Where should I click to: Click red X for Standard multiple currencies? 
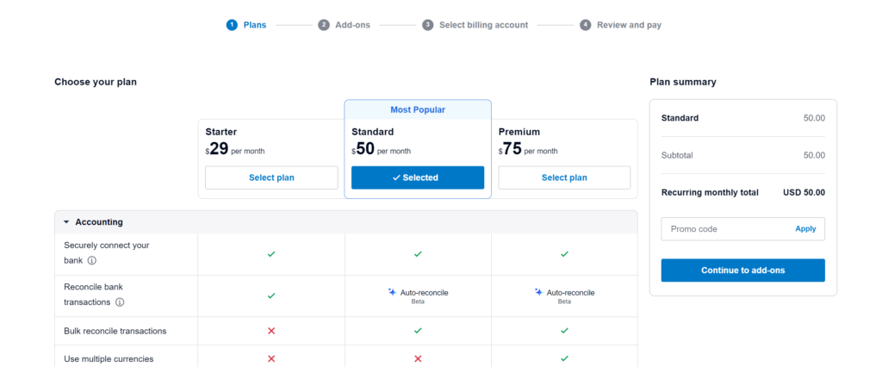click(418, 358)
